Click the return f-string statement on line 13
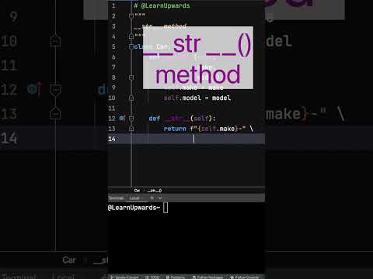This screenshot has height=279, width=373. [208, 129]
